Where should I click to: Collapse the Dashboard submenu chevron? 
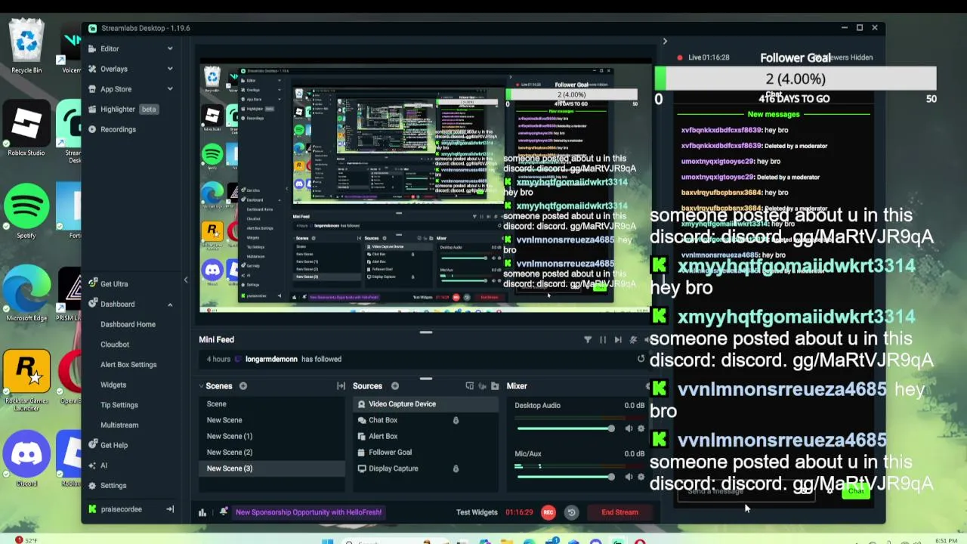170,304
